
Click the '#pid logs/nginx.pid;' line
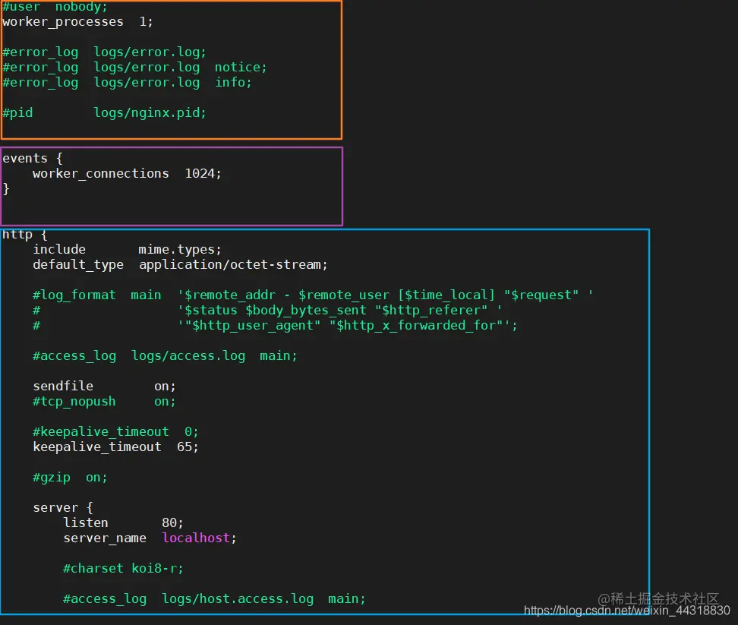(x=104, y=113)
